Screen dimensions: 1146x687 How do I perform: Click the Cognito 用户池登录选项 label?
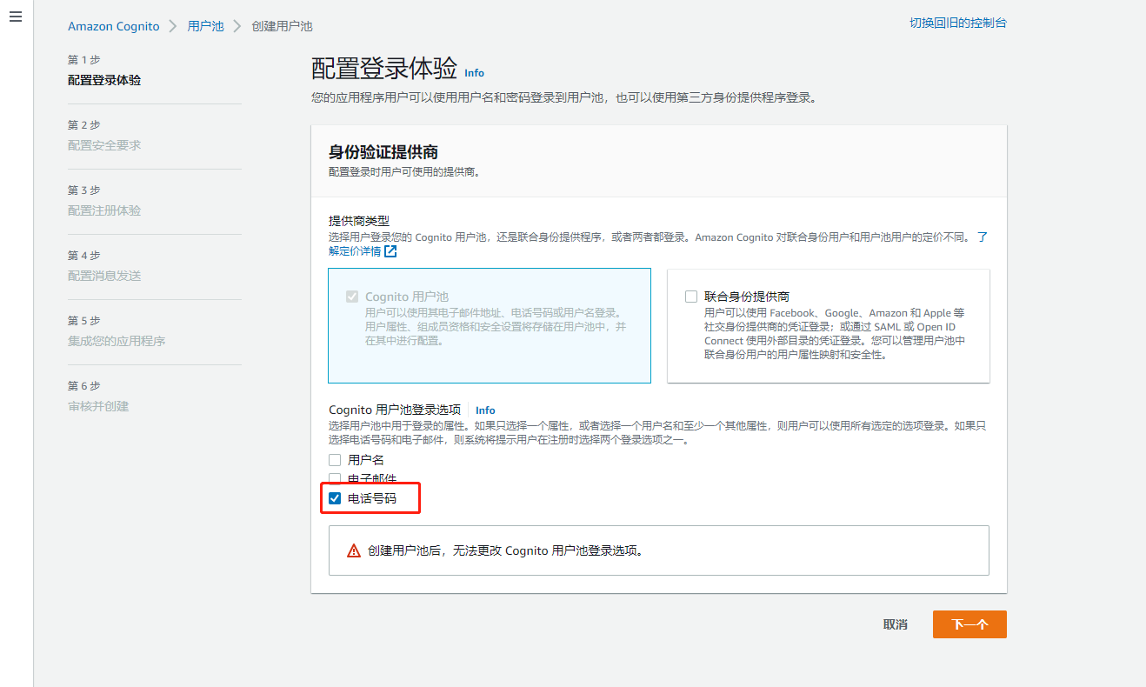tap(395, 410)
